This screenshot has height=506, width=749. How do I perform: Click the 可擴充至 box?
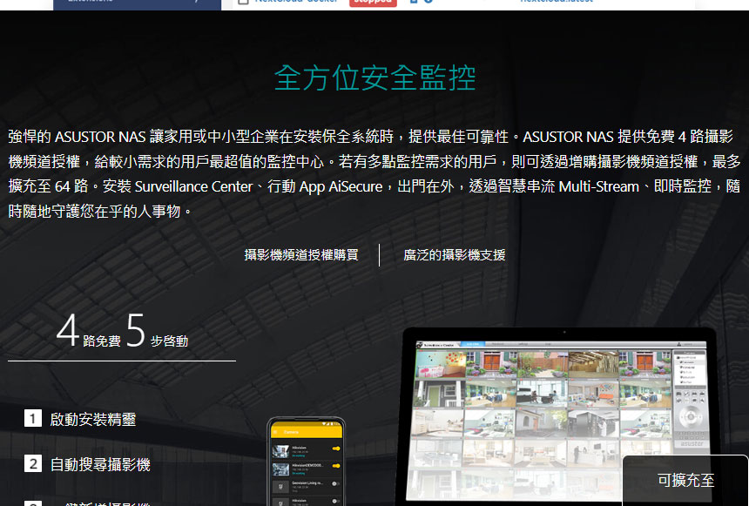[x=685, y=480]
